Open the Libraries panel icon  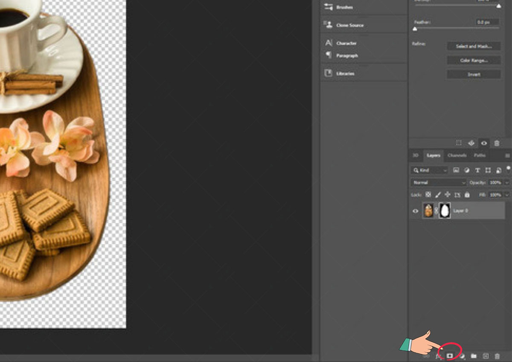coord(329,73)
